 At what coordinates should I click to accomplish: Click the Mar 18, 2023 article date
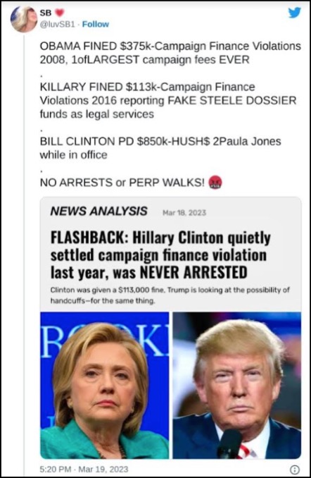coord(184,212)
